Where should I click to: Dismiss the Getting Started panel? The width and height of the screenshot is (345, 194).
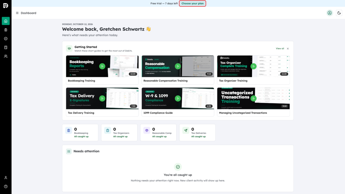tap(288, 48)
